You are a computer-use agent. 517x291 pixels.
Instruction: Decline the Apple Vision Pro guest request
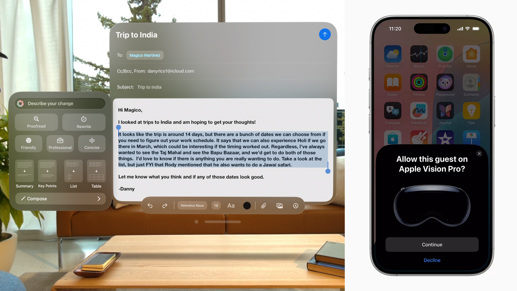click(x=432, y=260)
